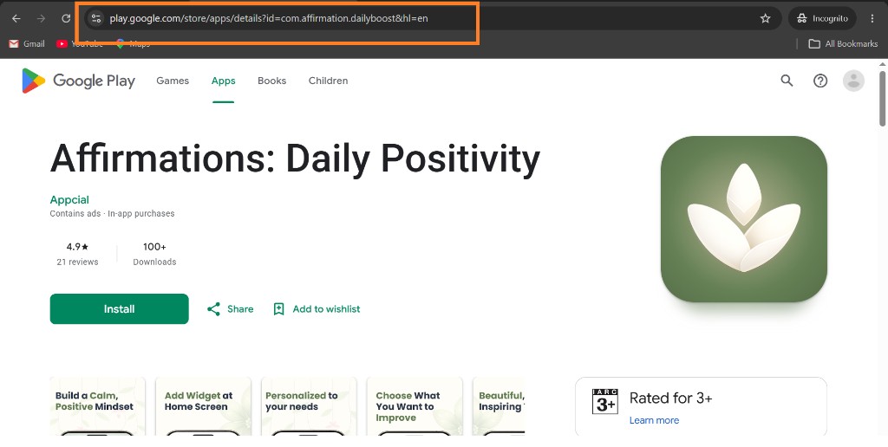Bookmark this page with the star icon
Image resolution: width=888 pixels, height=447 pixels.
pos(765,19)
